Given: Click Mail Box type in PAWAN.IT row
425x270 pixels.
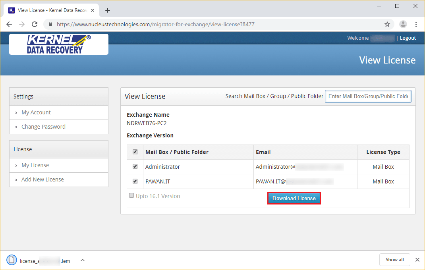Looking at the screenshot, I should [383, 181].
